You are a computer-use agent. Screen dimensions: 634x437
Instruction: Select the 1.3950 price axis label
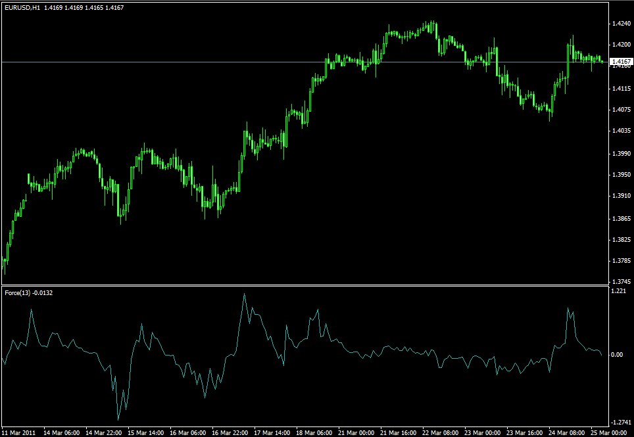(x=622, y=175)
